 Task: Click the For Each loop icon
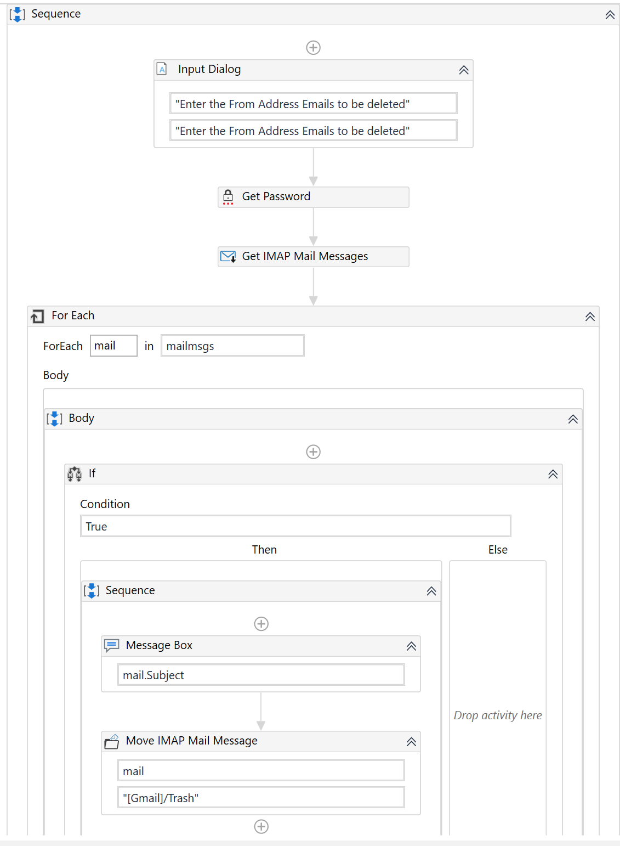tap(37, 316)
